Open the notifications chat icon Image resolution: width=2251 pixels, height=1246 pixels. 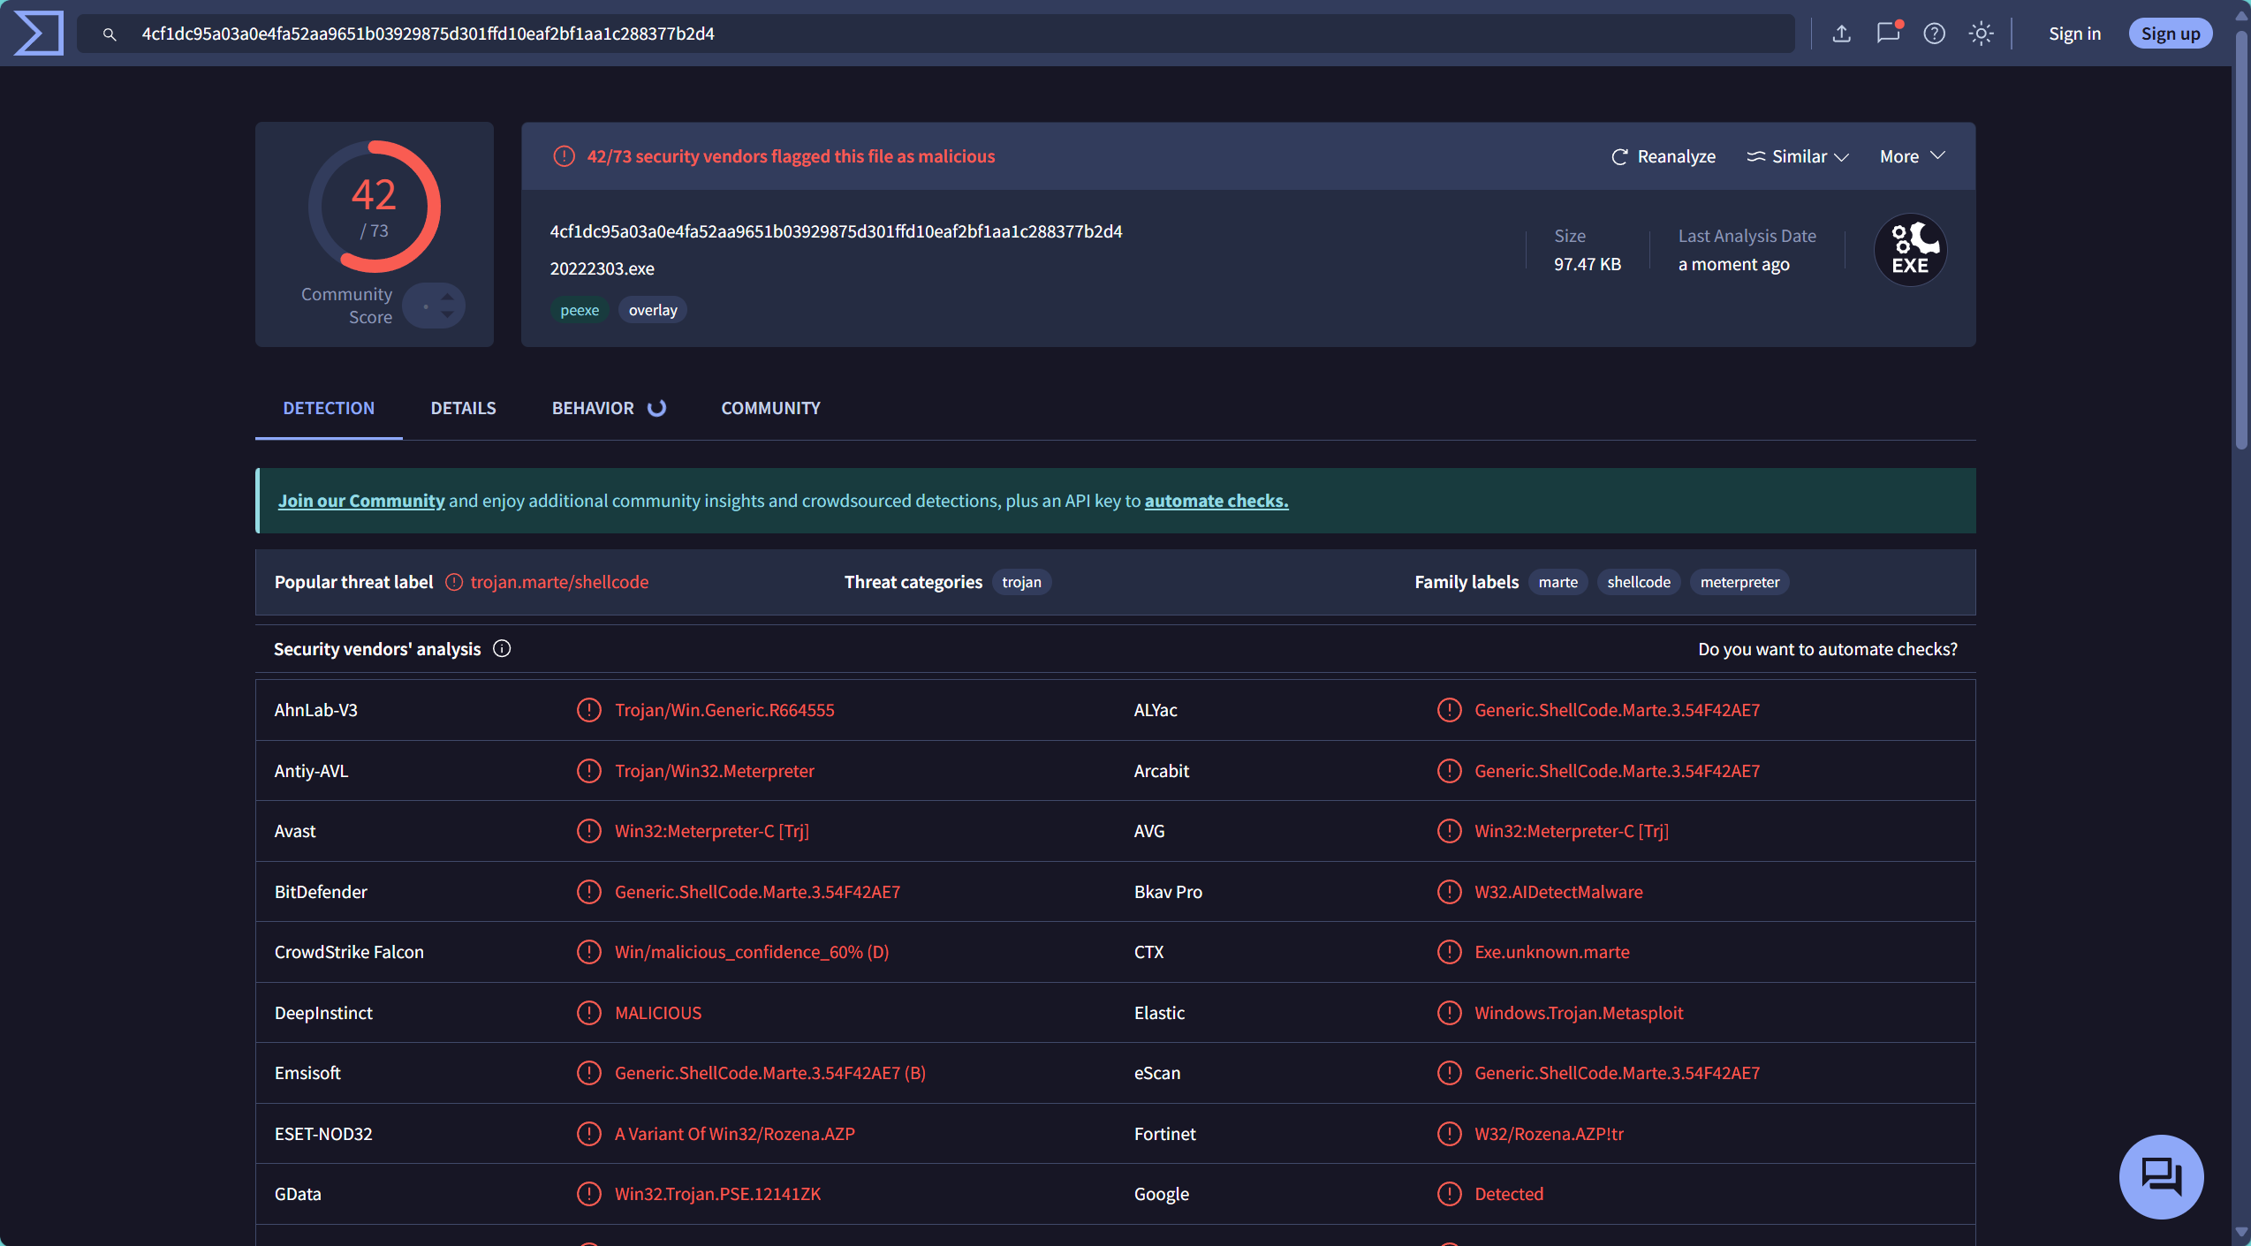pos(1888,33)
